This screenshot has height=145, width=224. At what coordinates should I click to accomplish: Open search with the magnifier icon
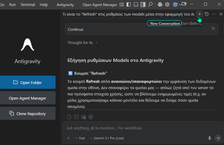(x=151, y=4)
